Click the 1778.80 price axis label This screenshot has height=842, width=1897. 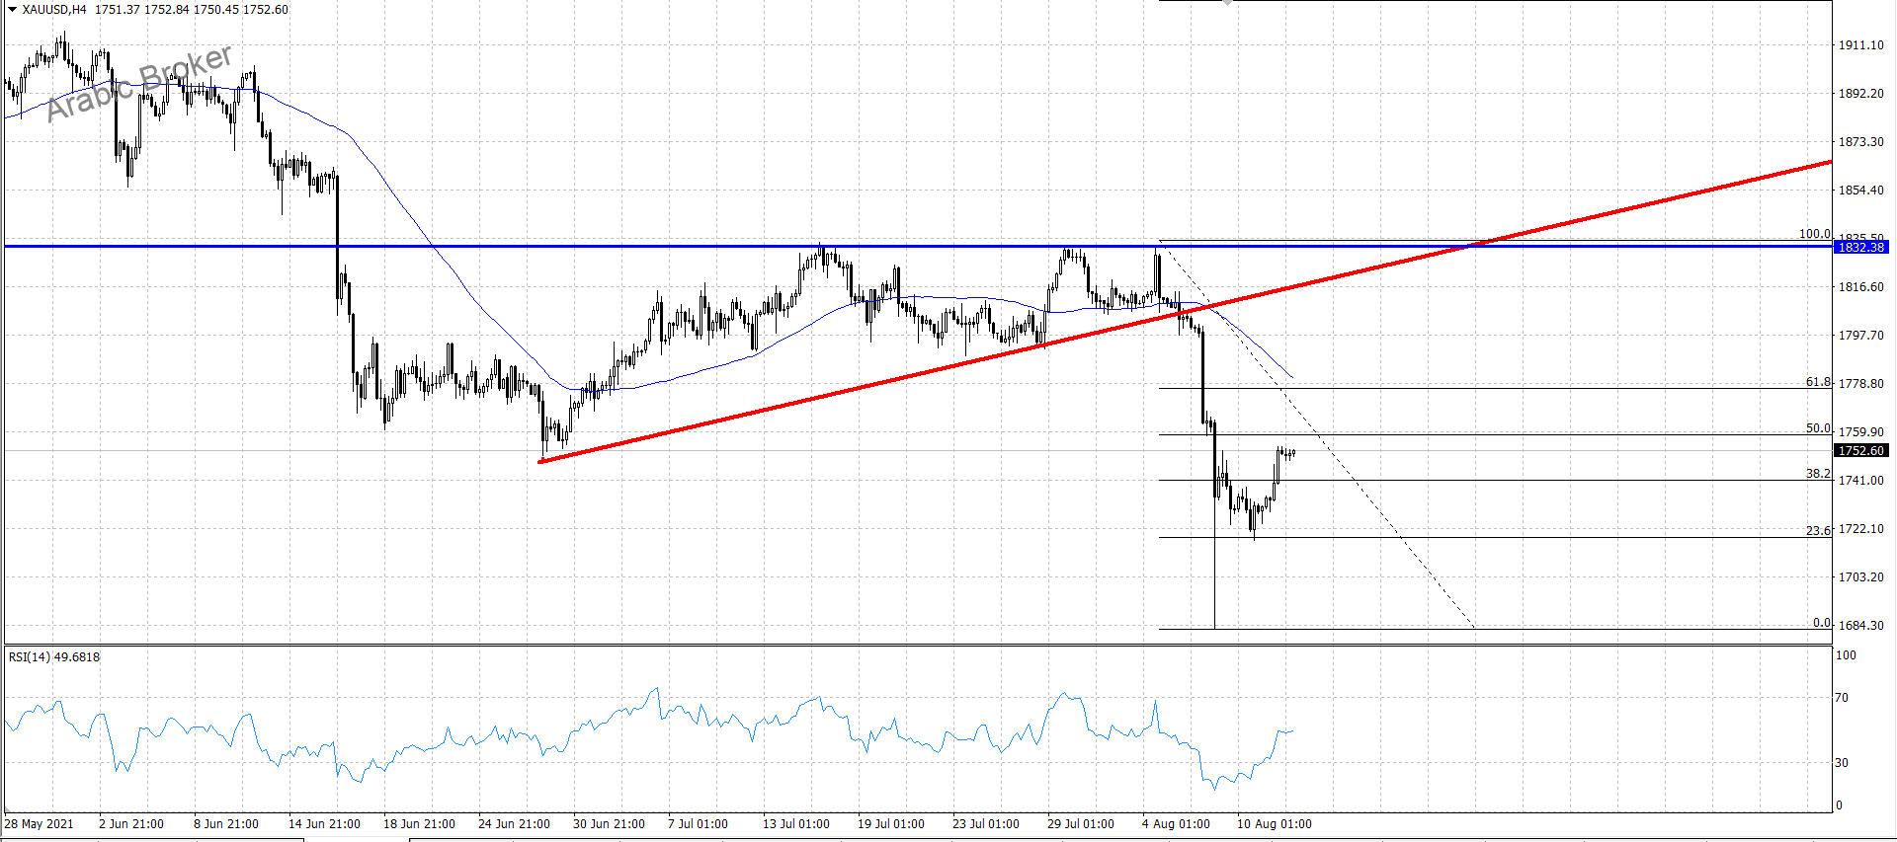tap(1860, 384)
